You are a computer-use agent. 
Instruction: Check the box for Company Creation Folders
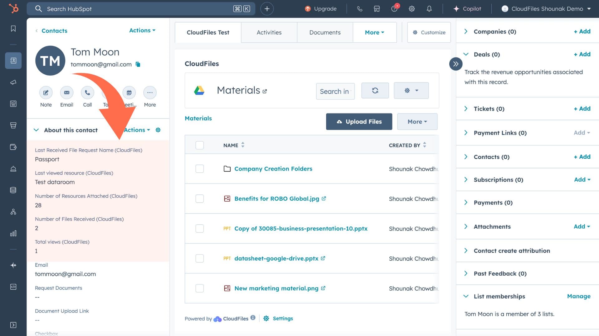199,169
